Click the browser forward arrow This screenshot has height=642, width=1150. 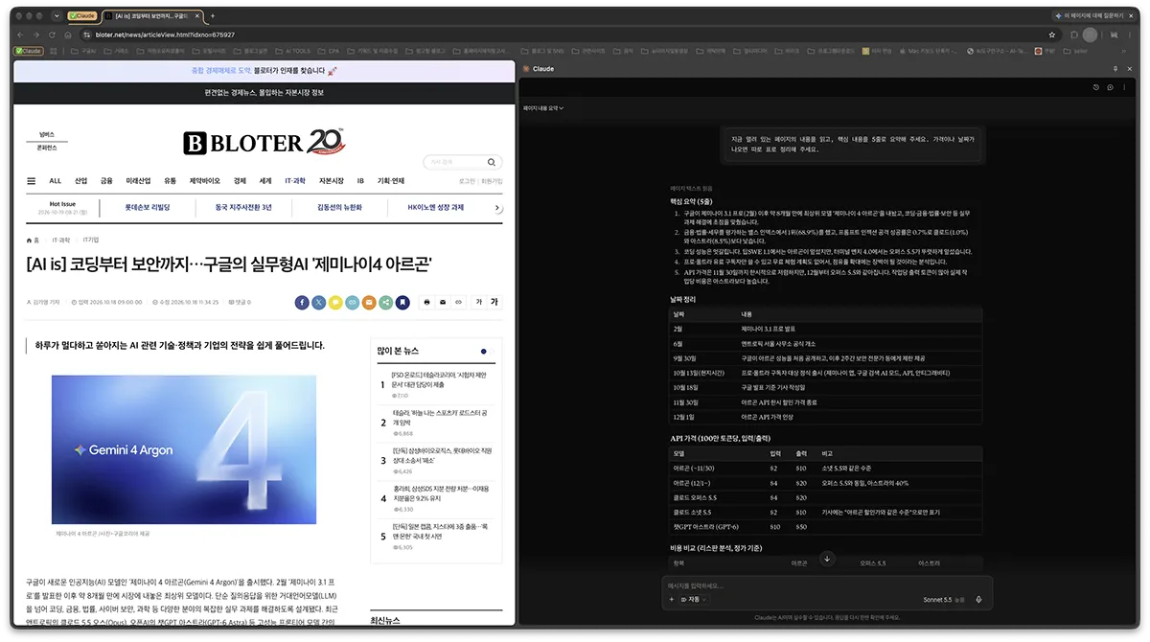click(36, 34)
